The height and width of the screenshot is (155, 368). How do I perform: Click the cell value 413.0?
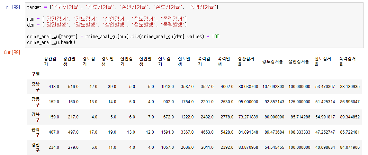54,87
